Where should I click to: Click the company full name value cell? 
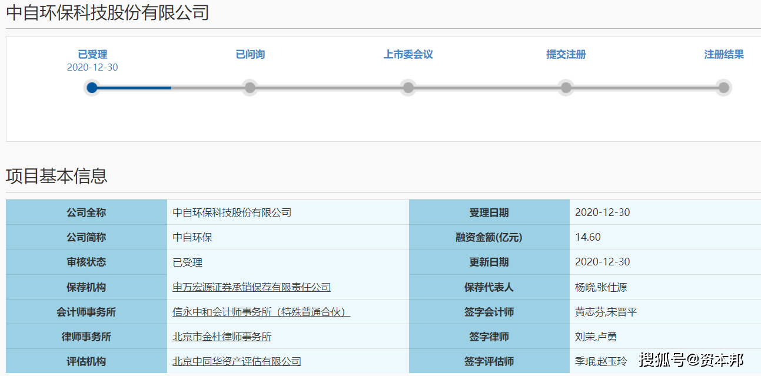288,212
